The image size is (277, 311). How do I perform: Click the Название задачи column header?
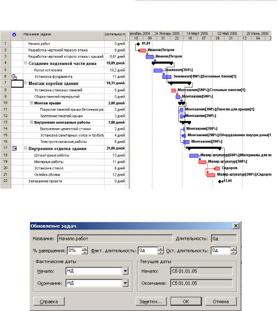point(64,36)
